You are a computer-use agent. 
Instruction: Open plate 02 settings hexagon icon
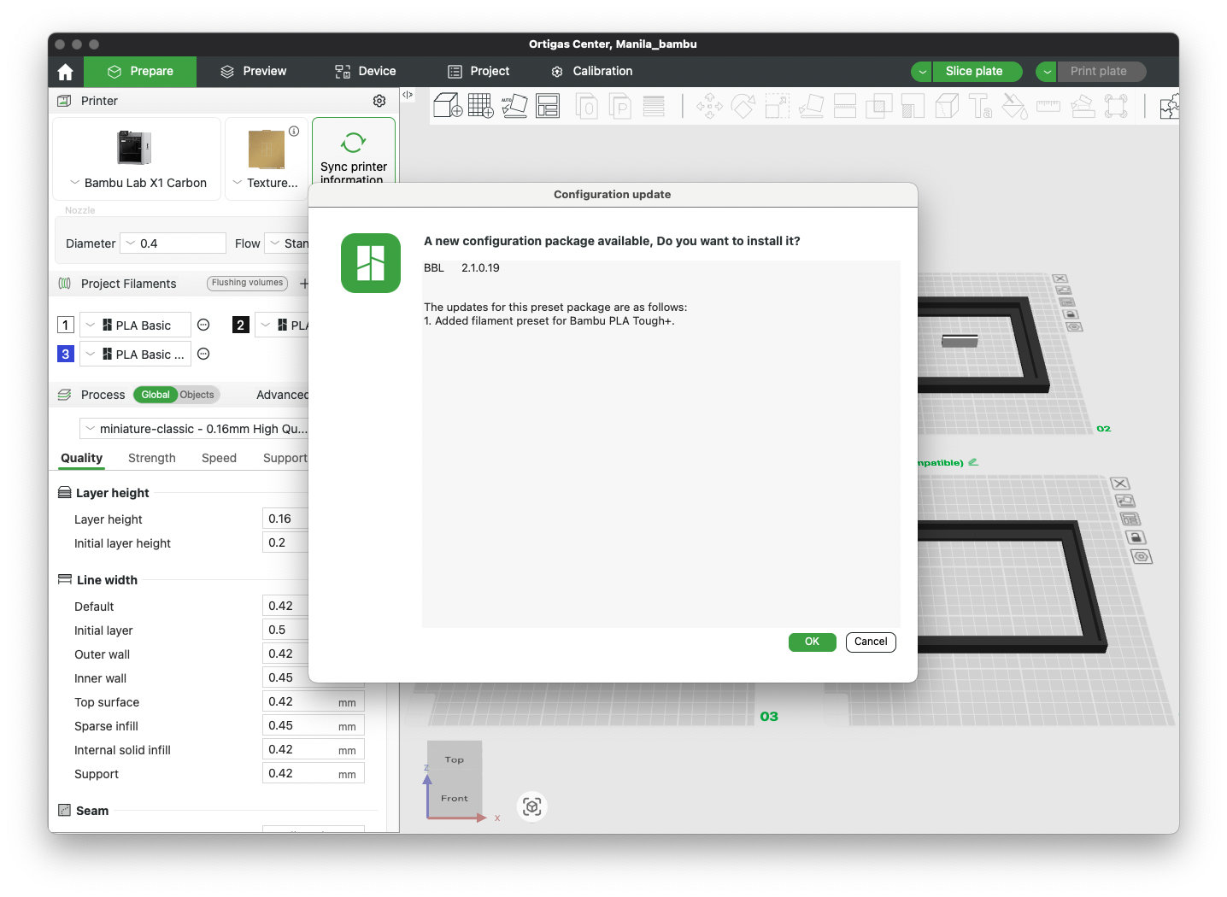(x=1075, y=326)
